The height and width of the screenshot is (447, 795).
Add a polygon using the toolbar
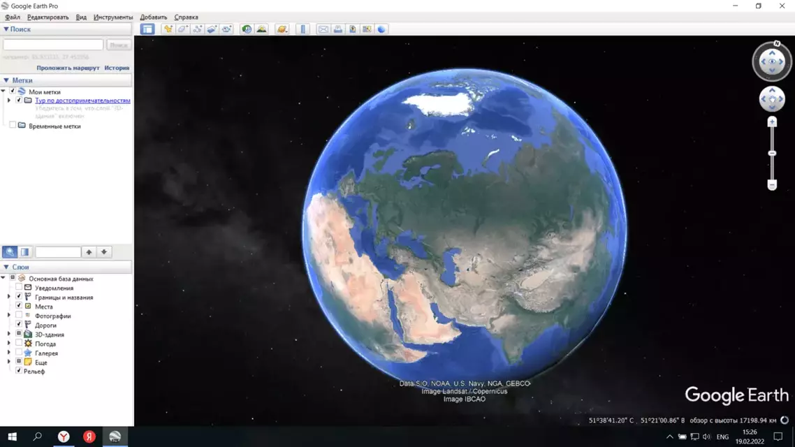pos(182,29)
